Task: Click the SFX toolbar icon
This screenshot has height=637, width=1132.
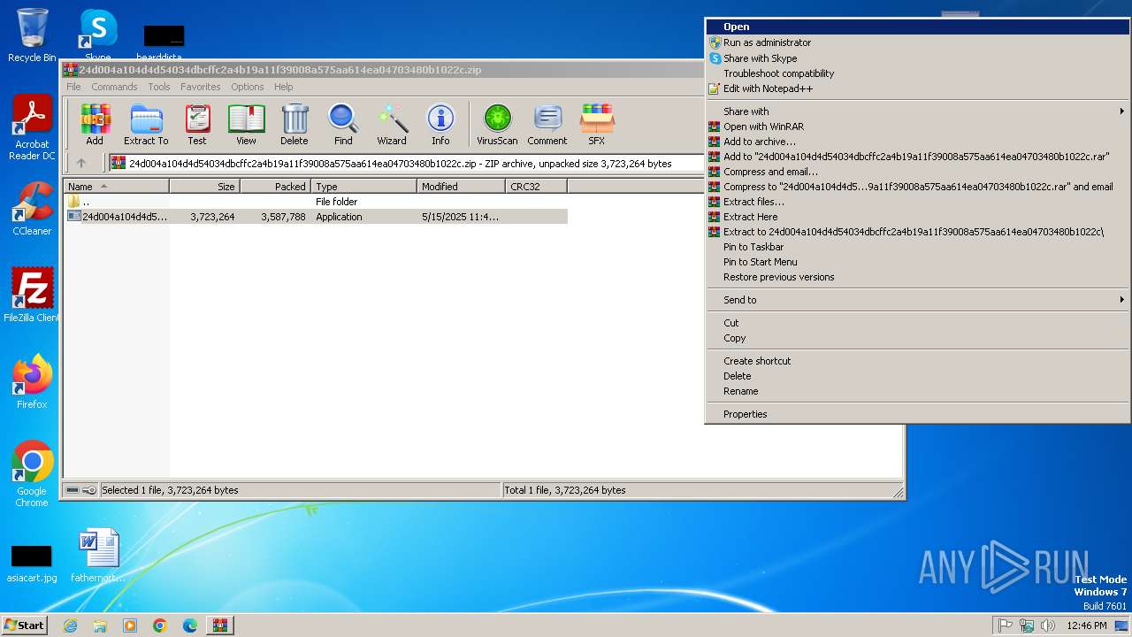Action: [x=597, y=125]
